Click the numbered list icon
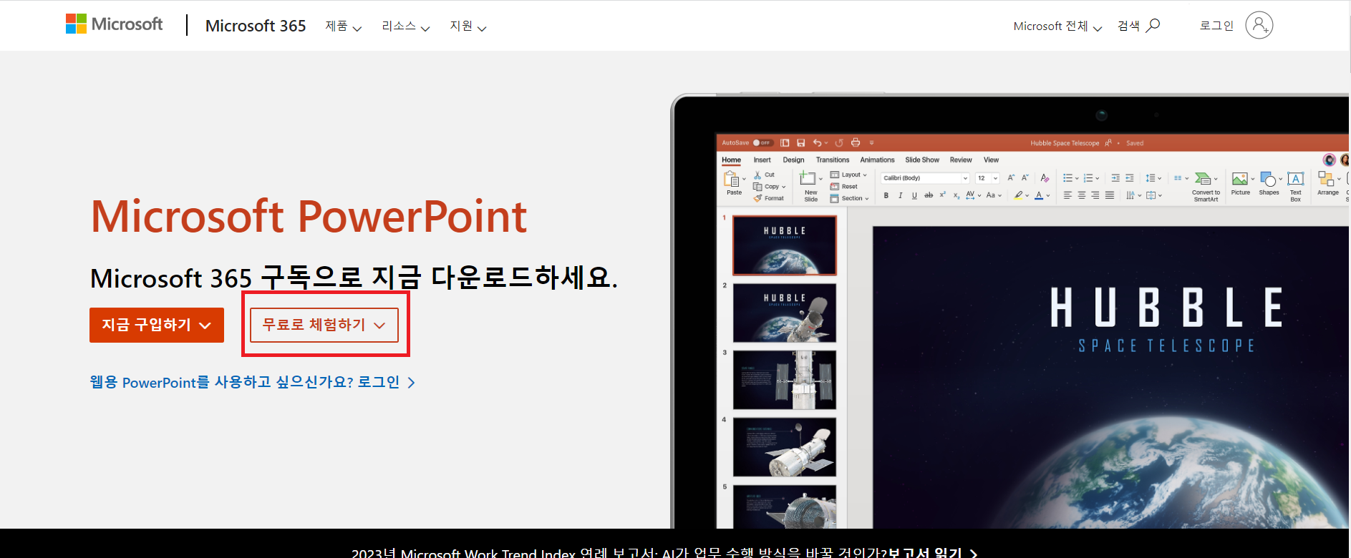Viewport: 1351px width, 558px height. [x=1088, y=178]
